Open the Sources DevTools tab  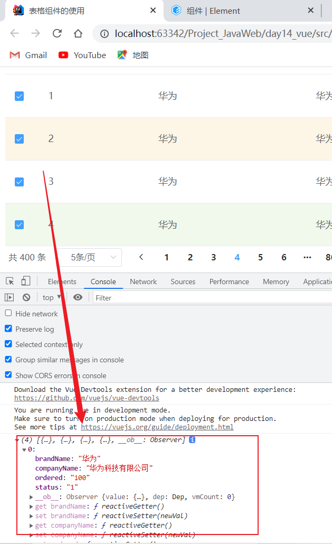(183, 282)
